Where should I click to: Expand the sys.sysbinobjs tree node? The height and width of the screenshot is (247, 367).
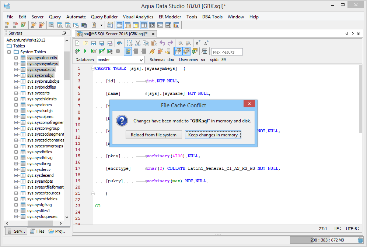point(16,75)
